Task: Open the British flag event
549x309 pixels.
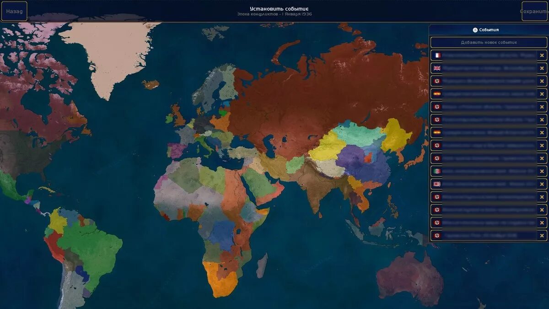Action: (x=484, y=68)
